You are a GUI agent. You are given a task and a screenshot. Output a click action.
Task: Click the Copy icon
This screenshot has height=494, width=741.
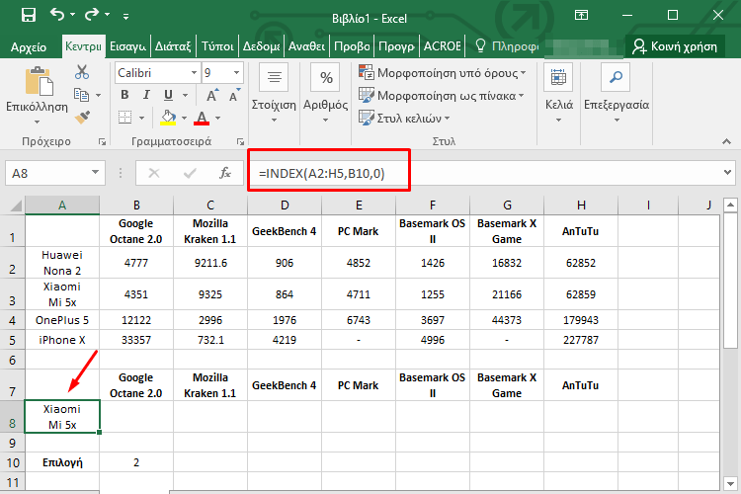[82, 95]
